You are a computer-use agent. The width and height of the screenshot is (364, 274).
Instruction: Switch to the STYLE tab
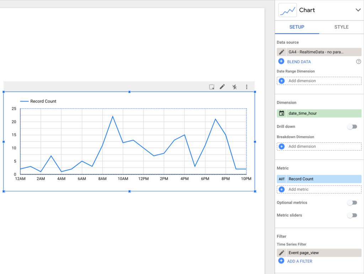click(341, 27)
